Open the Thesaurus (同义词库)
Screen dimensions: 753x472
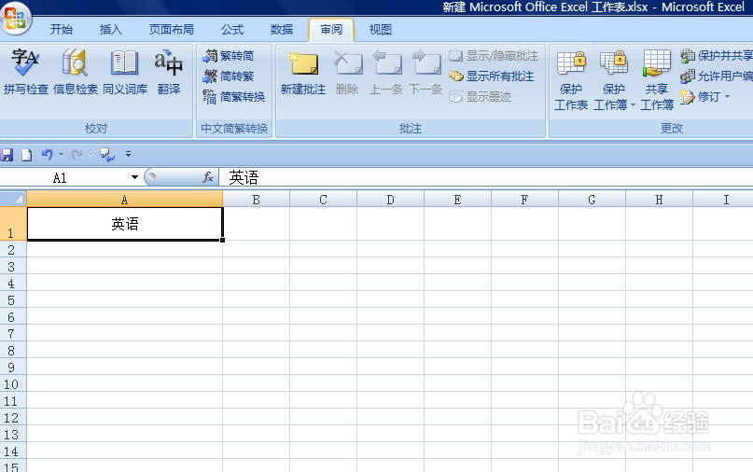125,72
